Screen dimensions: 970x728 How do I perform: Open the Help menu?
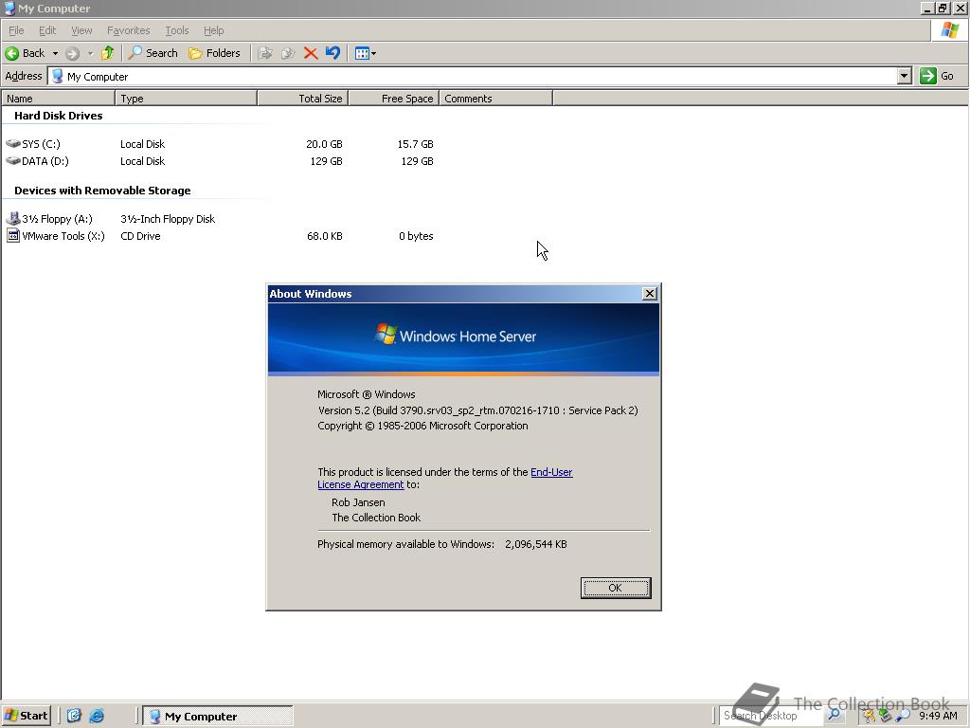(213, 30)
